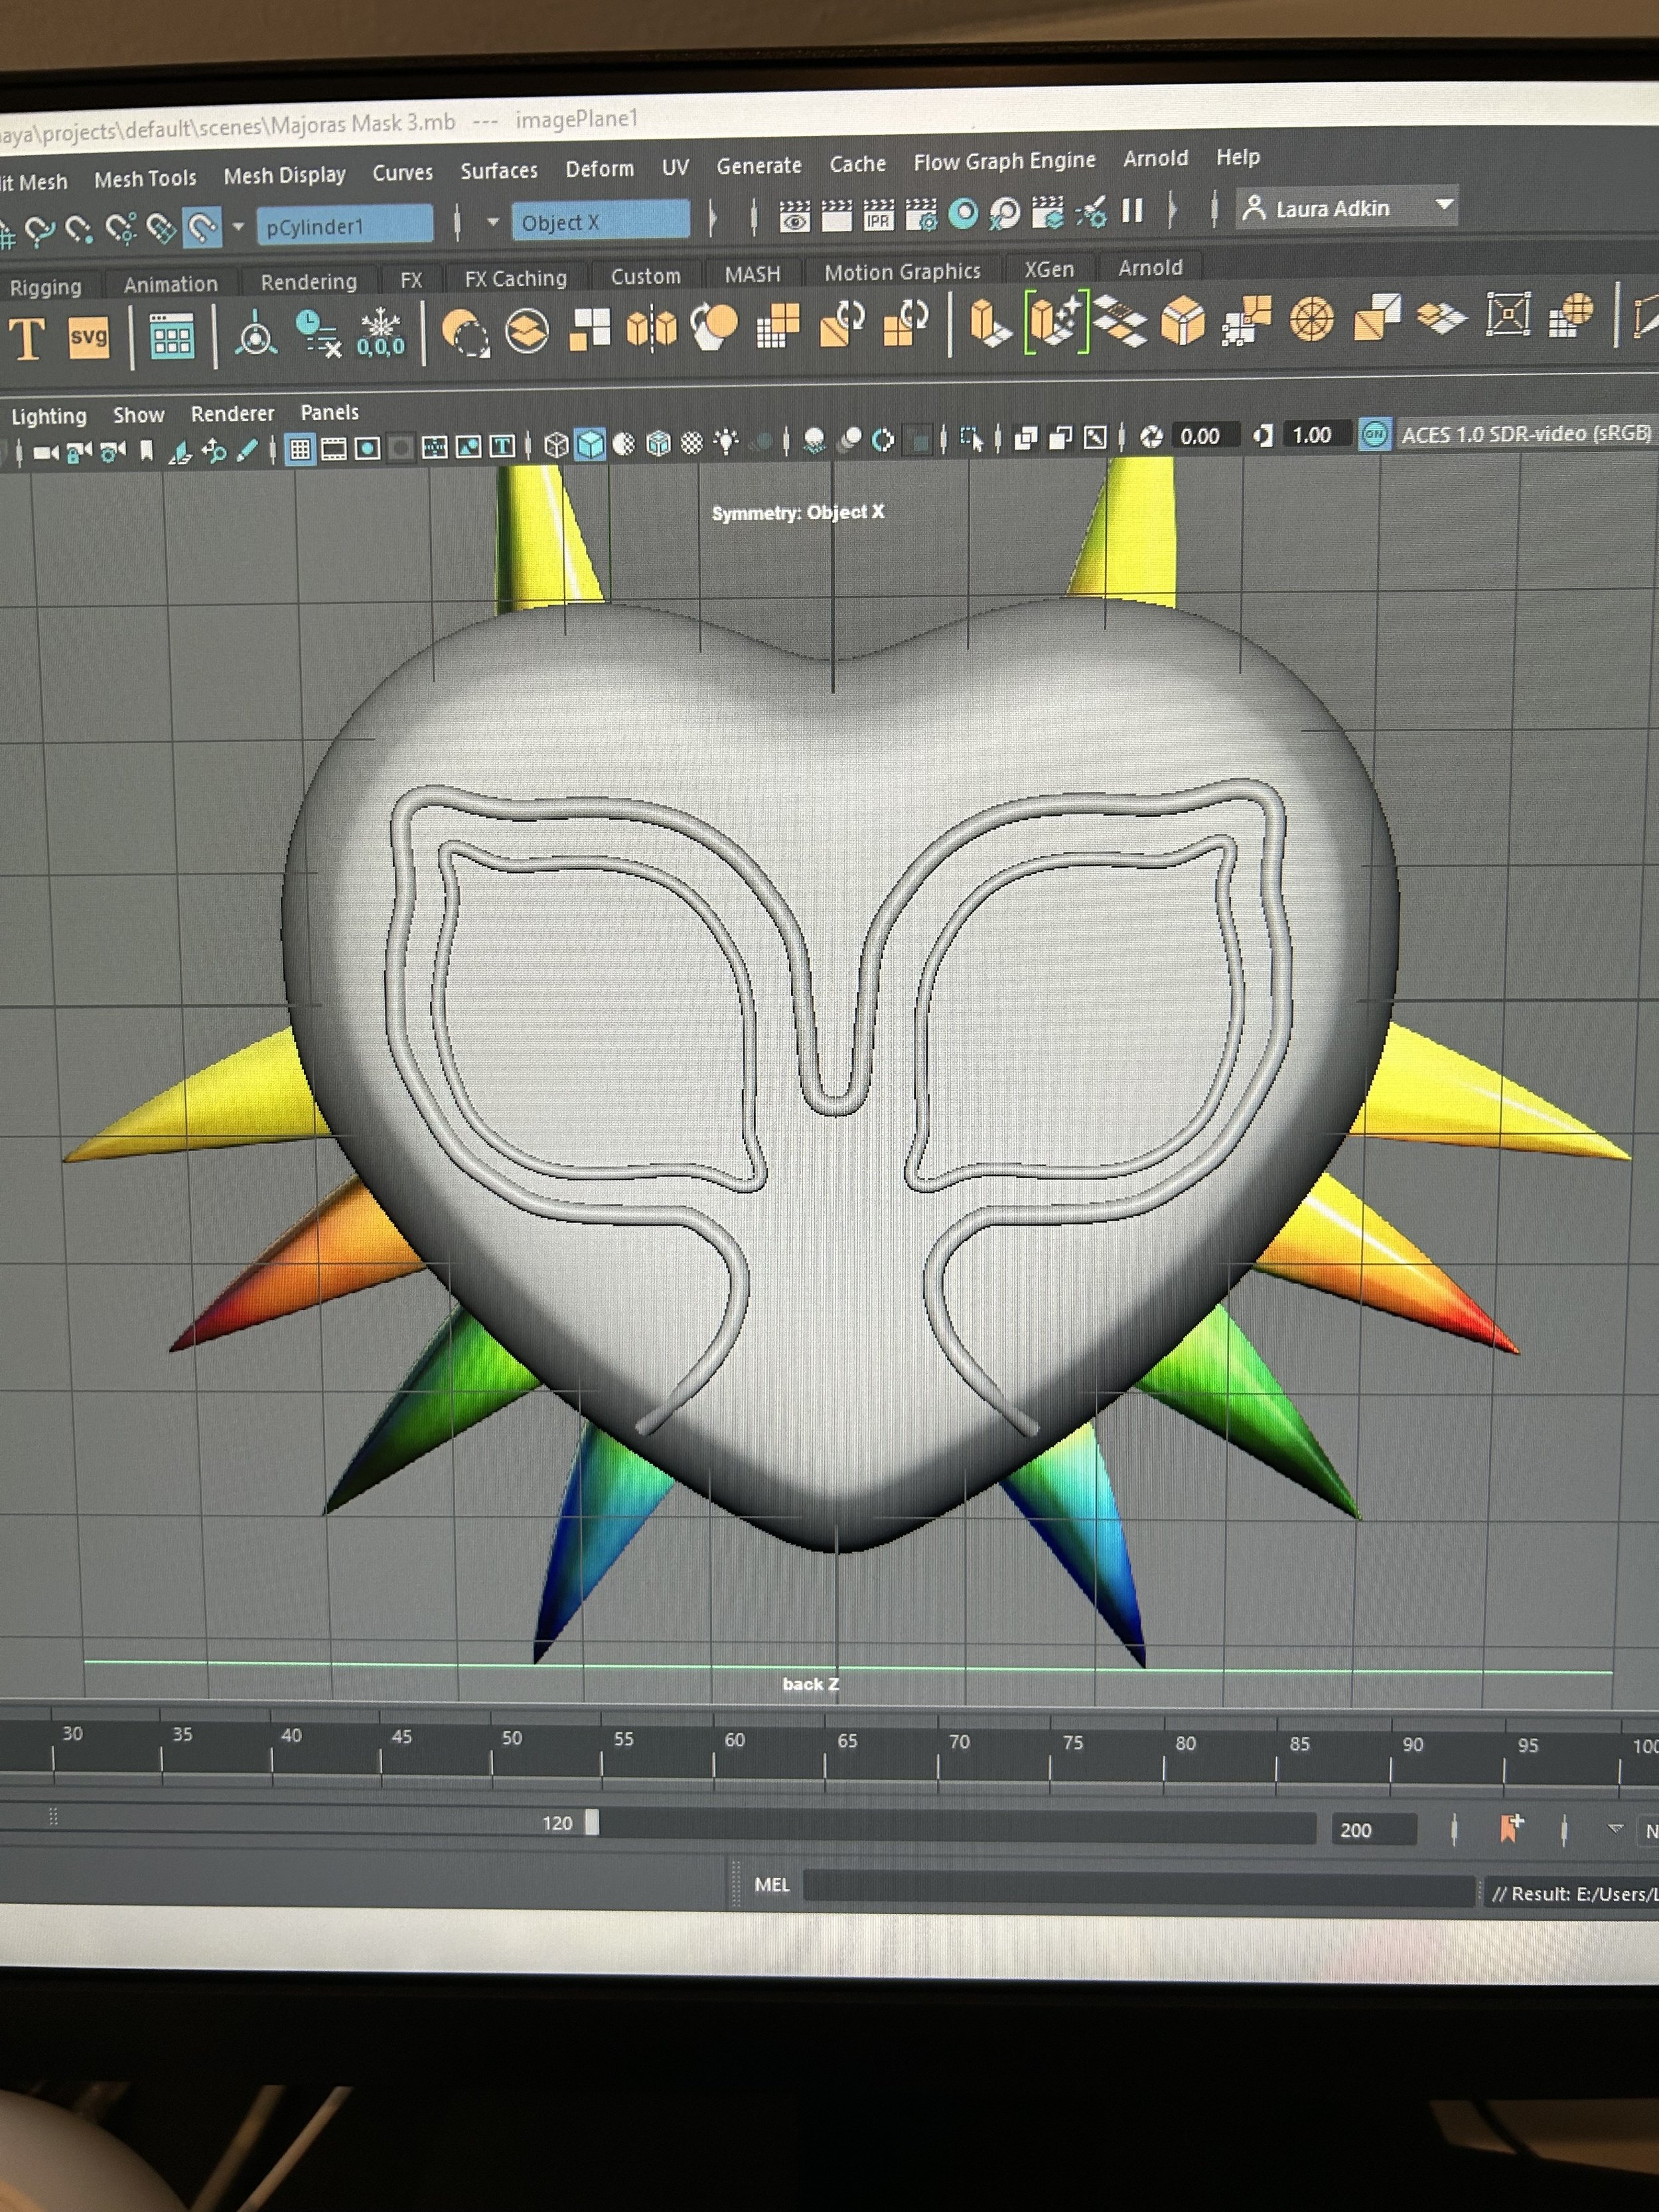Toggle the snap to live surface magnet
Viewport: 1659px width, 2212px height.
pos(203,228)
